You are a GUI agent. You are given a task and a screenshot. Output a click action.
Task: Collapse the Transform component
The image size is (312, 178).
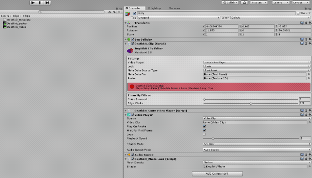click(x=125, y=23)
